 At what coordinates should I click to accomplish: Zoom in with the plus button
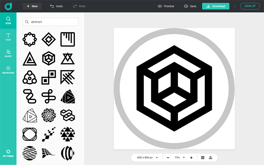tap(191, 158)
